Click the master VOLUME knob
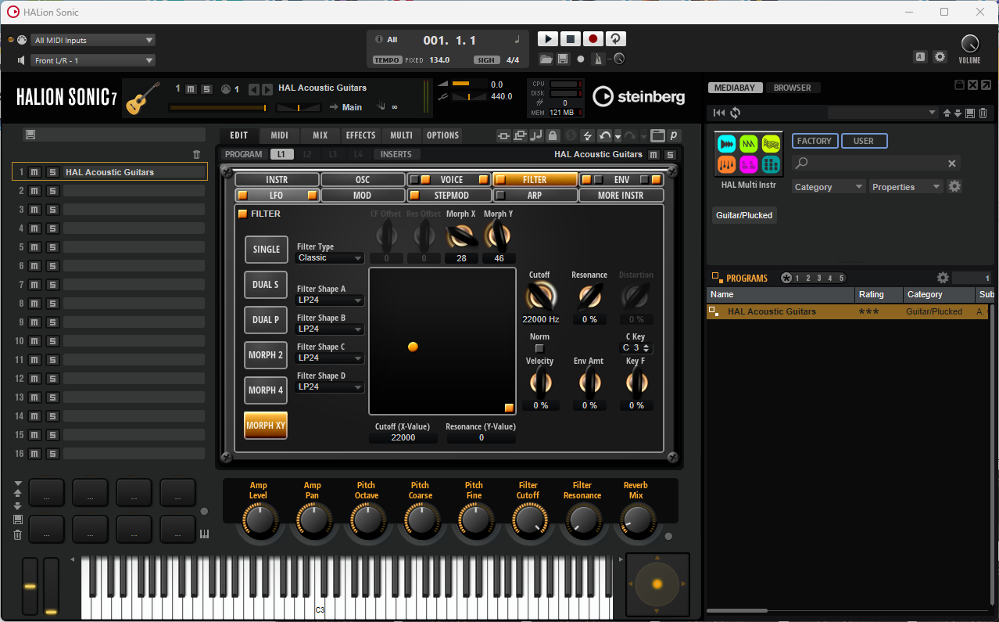This screenshot has width=999, height=622. coord(969,44)
